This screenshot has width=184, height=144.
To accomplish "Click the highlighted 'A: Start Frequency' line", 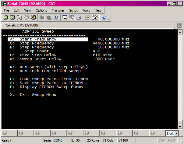I will 48,39.
